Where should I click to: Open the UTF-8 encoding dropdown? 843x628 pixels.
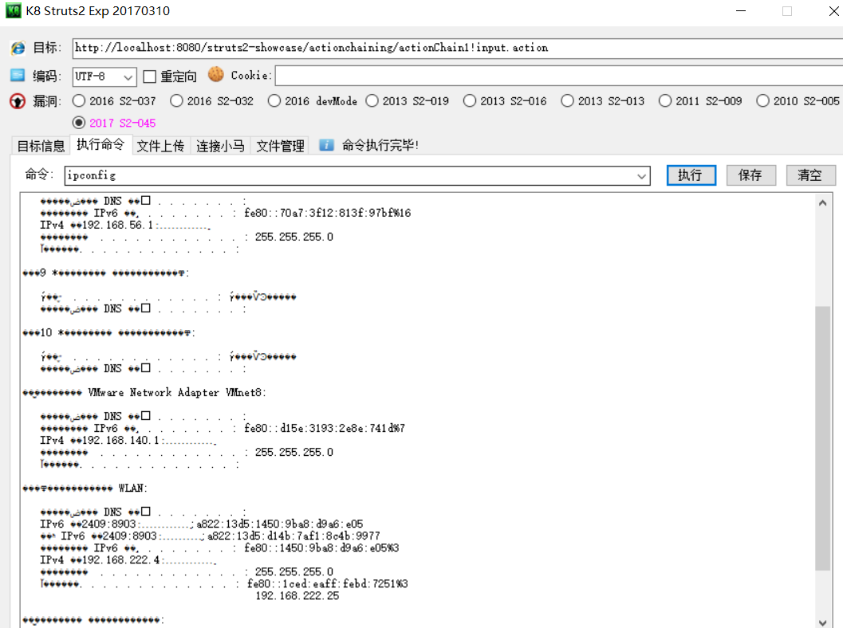click(128, 76)
